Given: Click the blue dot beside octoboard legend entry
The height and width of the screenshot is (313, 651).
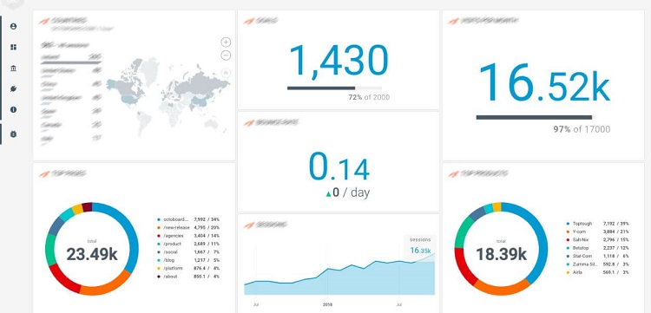Looking at the screenshot, I should pos(159,219).
